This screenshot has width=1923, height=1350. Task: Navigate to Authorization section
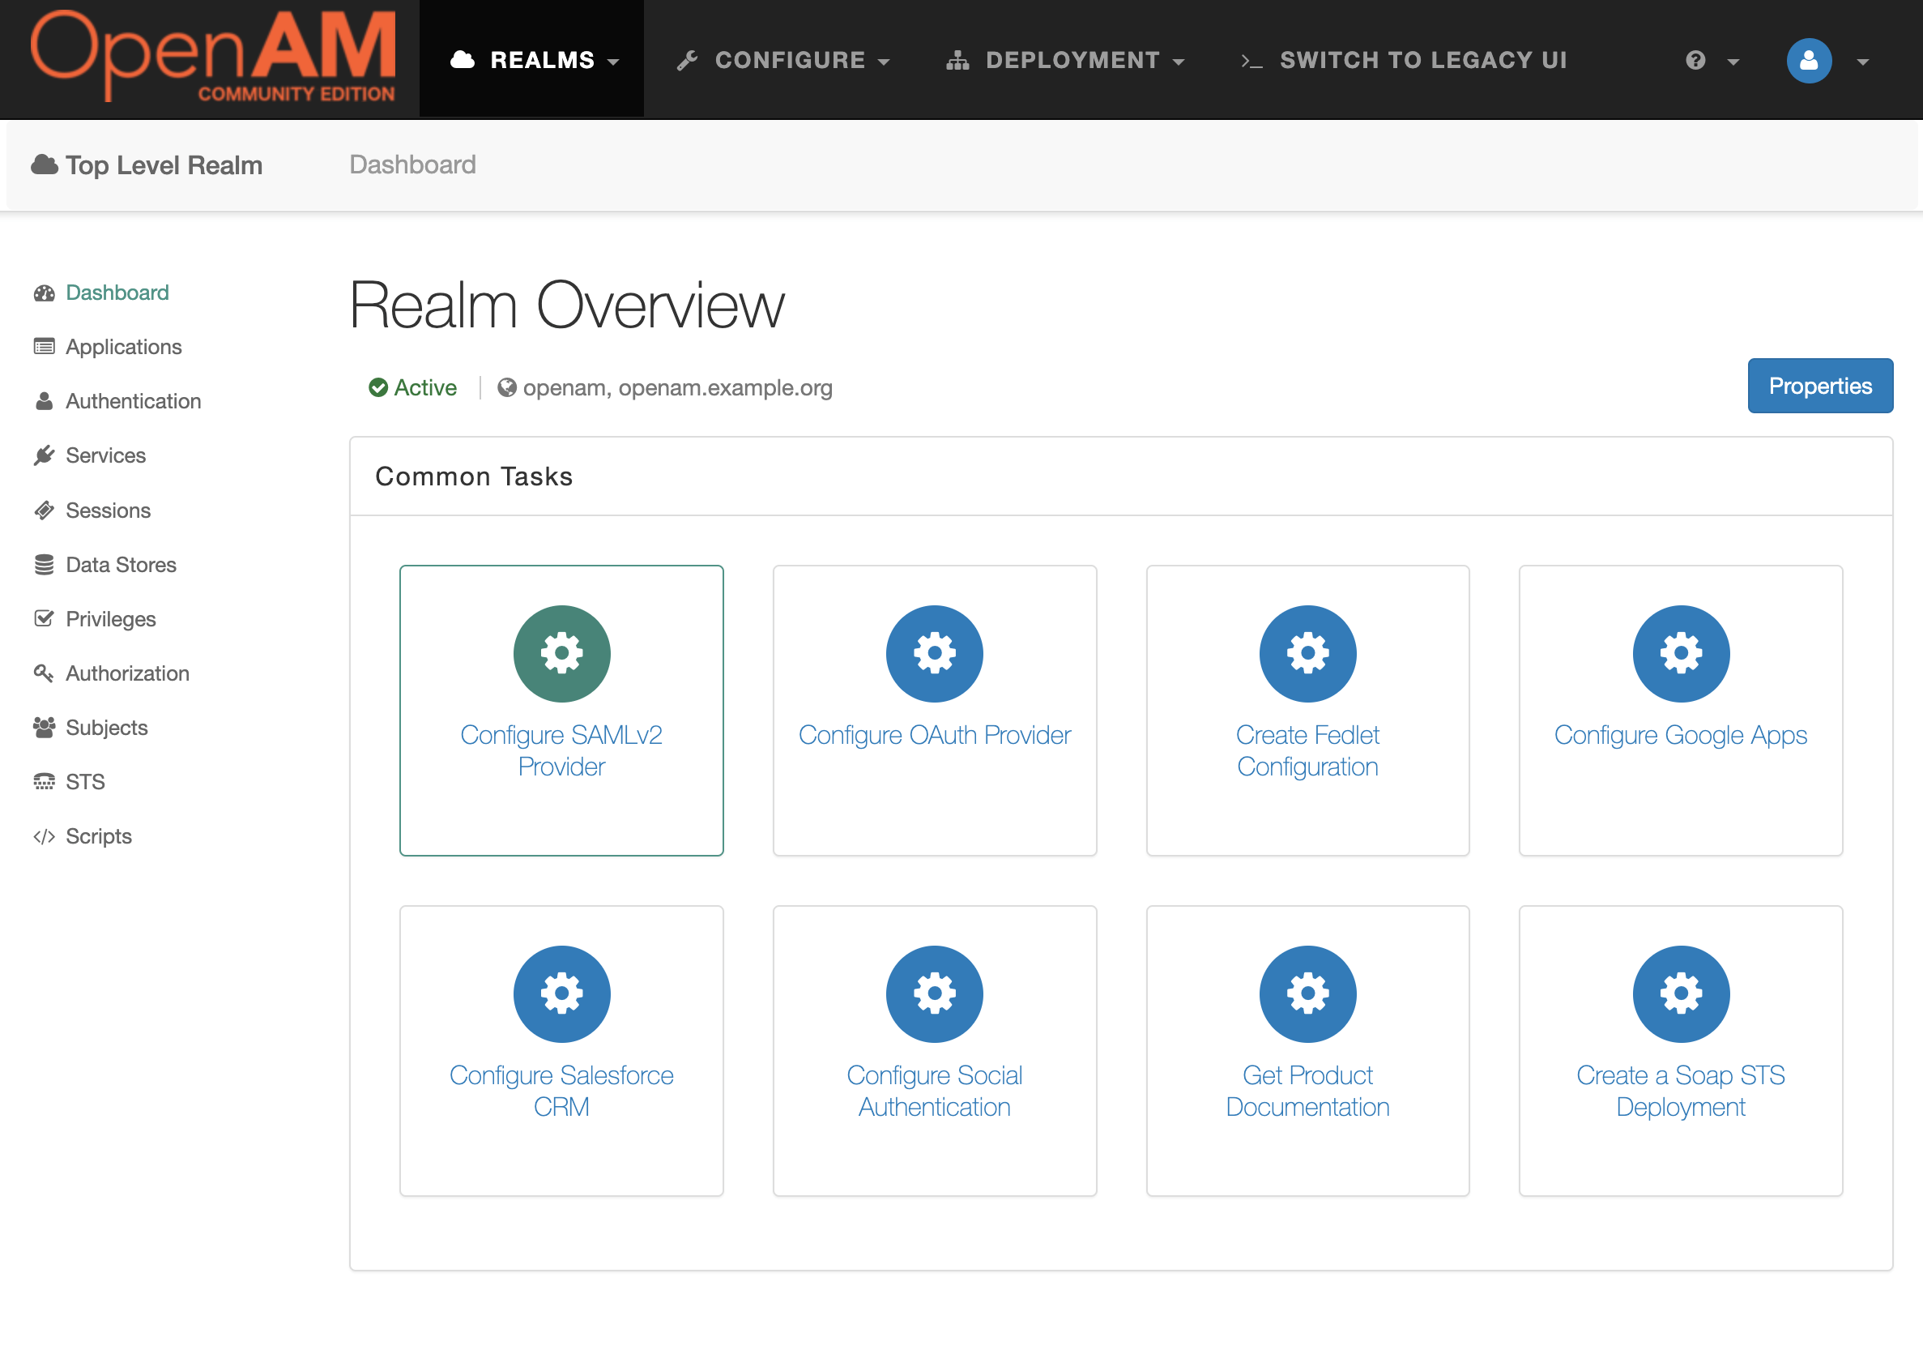click(x=127, y=672)
